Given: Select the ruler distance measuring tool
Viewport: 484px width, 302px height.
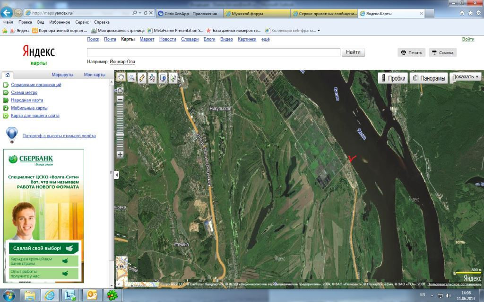Looking at the screenshot, I should click(x=142, y=77).
